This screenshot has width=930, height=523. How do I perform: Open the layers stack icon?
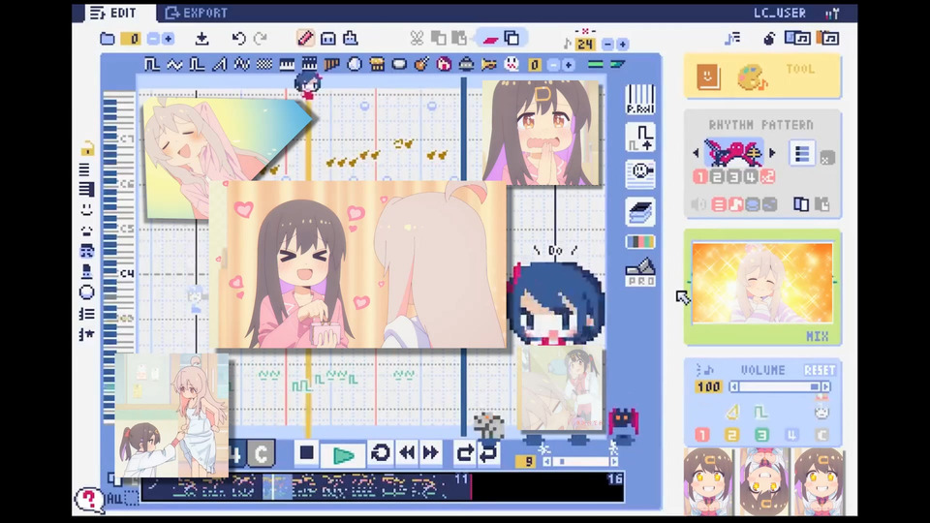coord(640,212)
